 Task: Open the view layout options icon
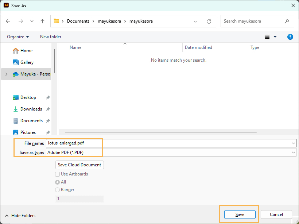[x=268, y=37]
